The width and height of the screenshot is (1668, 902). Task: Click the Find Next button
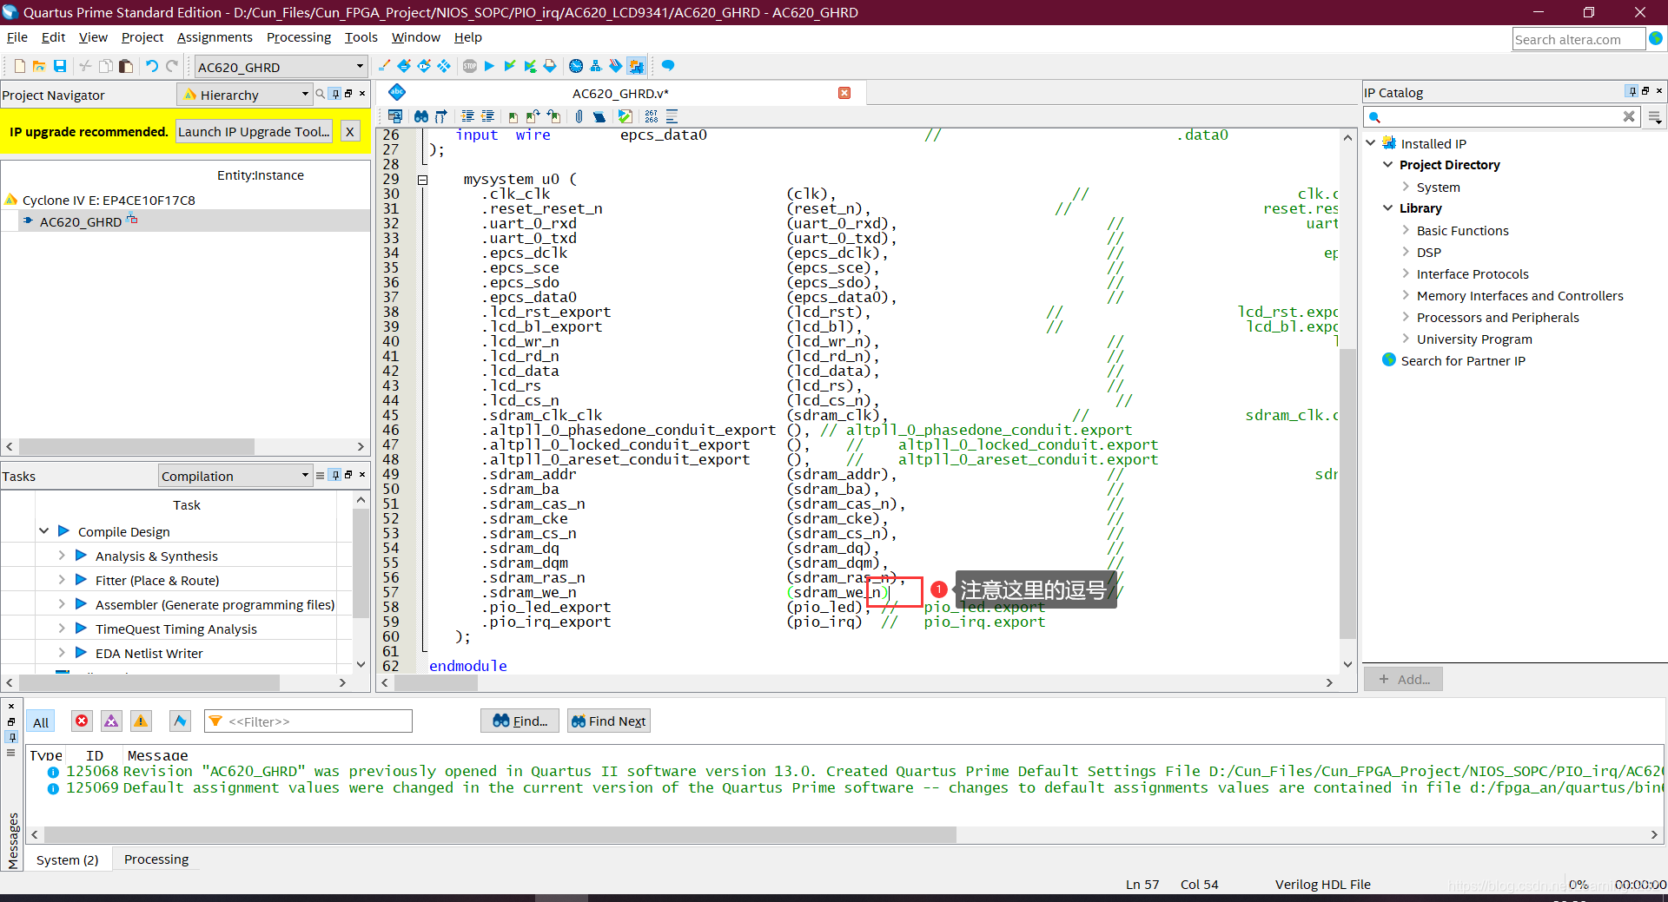(x=608, y=721)
